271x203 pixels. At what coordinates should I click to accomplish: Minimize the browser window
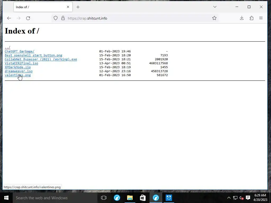click(x=237, y=7)
